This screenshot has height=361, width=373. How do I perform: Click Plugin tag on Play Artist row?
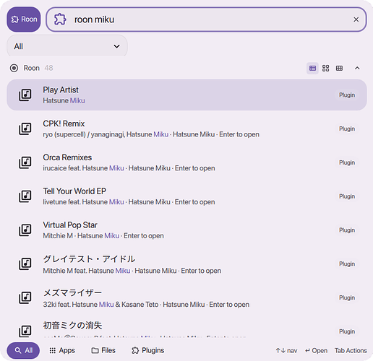click(x=347, y=95)
